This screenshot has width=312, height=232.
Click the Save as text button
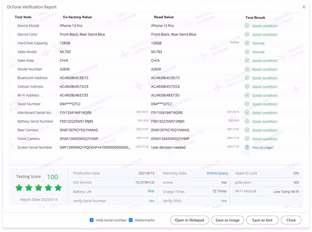(262, 220)
